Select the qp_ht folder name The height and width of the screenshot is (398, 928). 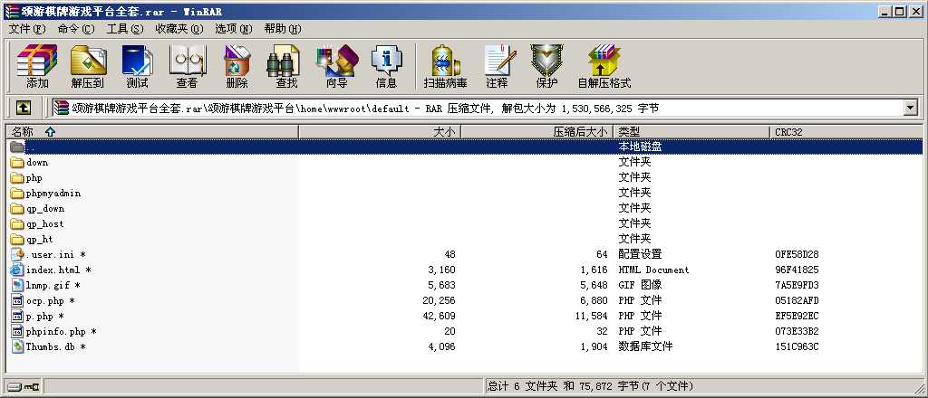40,239
